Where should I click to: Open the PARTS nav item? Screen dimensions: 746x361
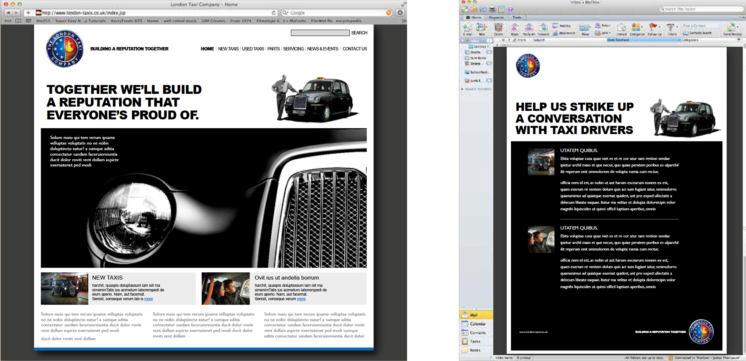(274, 49)
